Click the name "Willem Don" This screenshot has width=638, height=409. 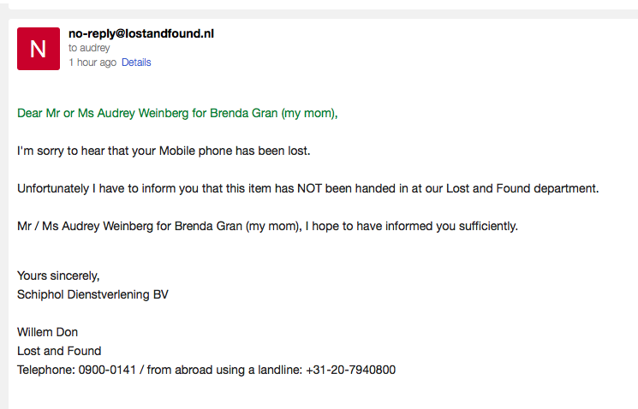point(47,332)
